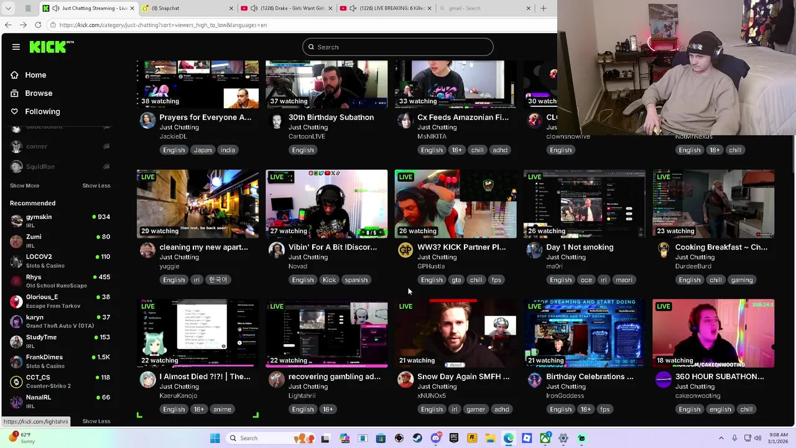796x448 pixels.
Task: Open a new browser tab
Action: [543, 8]
